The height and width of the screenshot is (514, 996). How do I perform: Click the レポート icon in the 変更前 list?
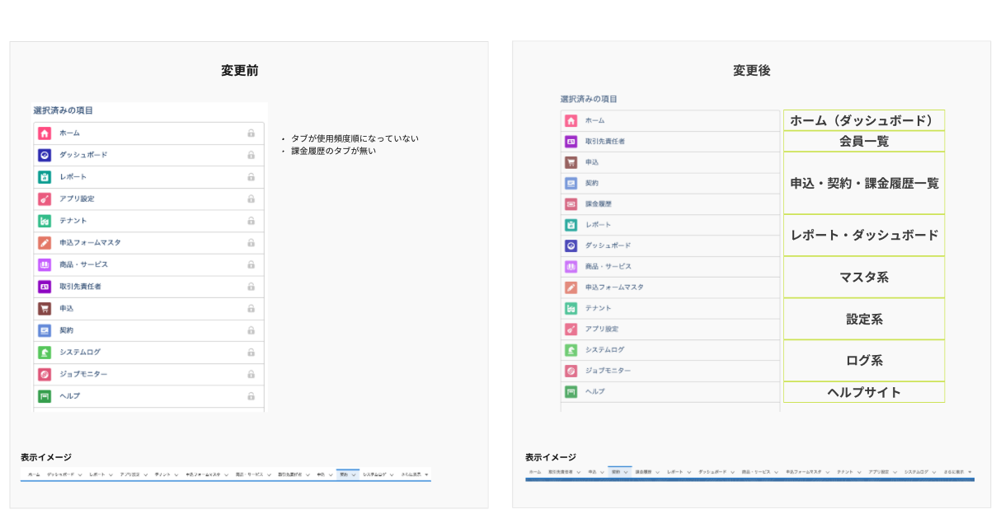[45, 177]
